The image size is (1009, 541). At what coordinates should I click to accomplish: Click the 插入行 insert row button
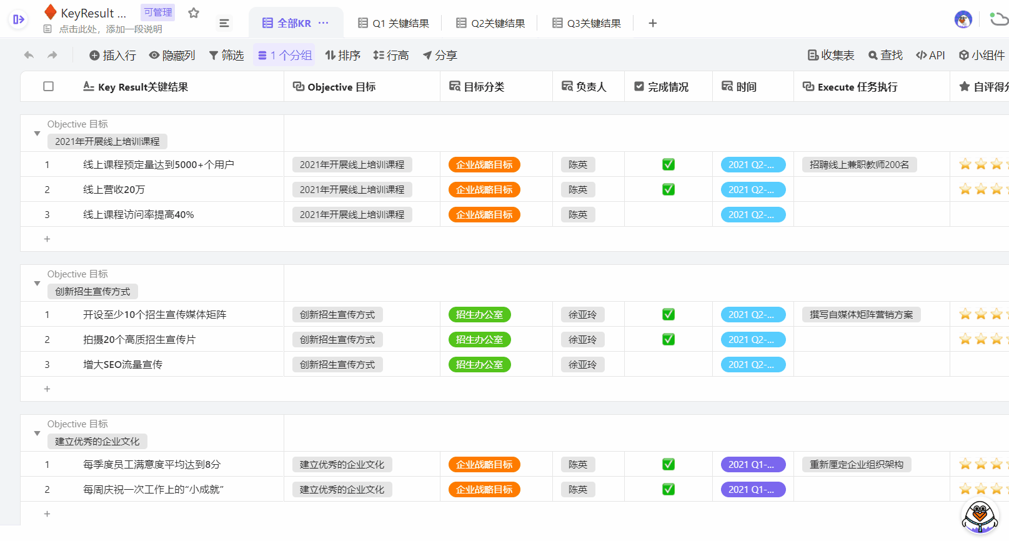(x=112, y=56)
